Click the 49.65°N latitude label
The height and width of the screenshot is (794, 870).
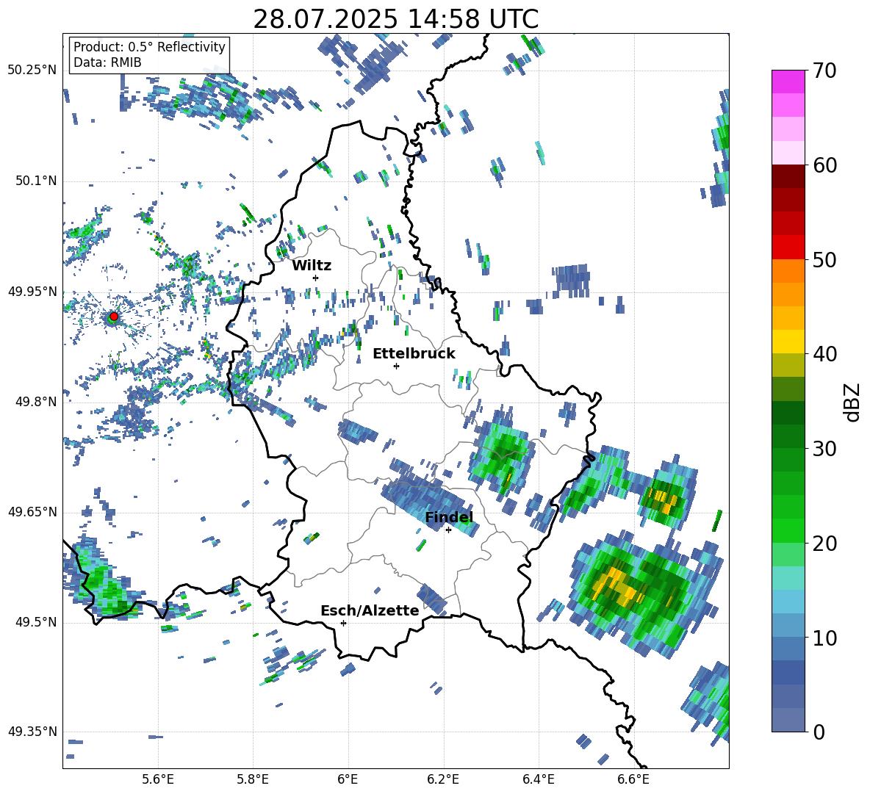32,511
